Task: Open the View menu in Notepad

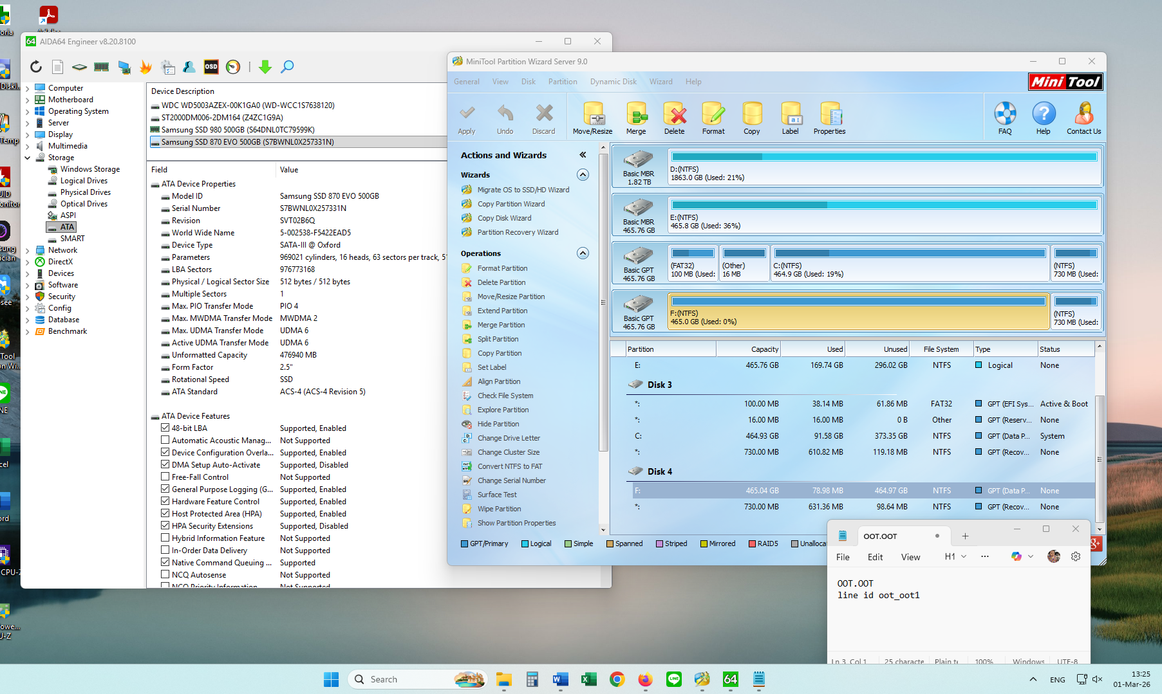Action: pos(910,557)
